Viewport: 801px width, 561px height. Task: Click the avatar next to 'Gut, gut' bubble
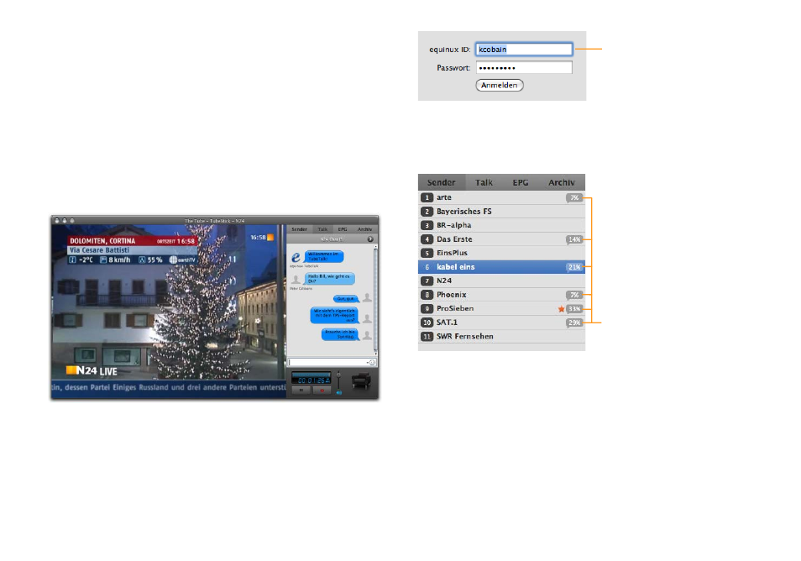(x=367, y=297)
